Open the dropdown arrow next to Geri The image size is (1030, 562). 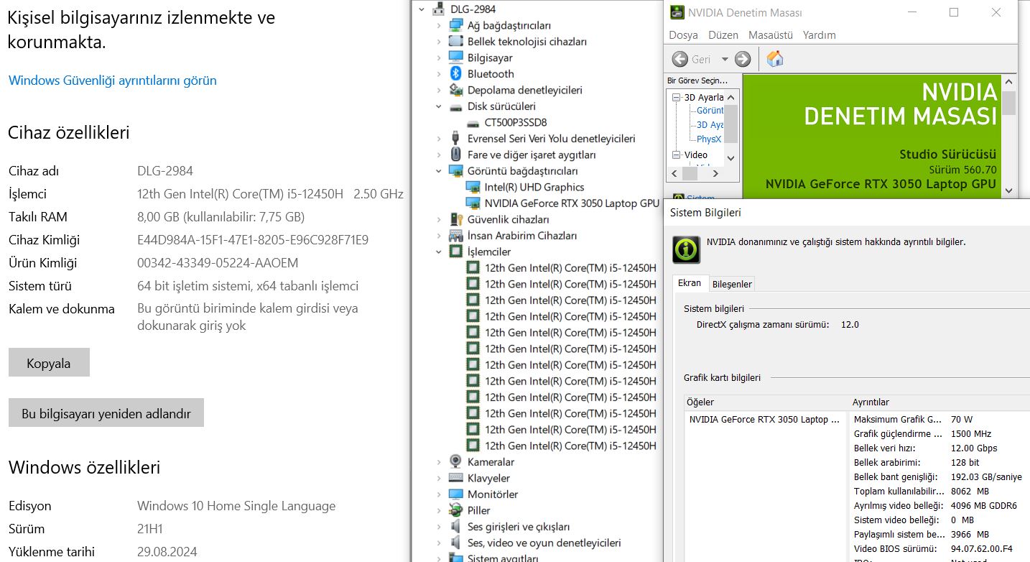coord(724,60)
